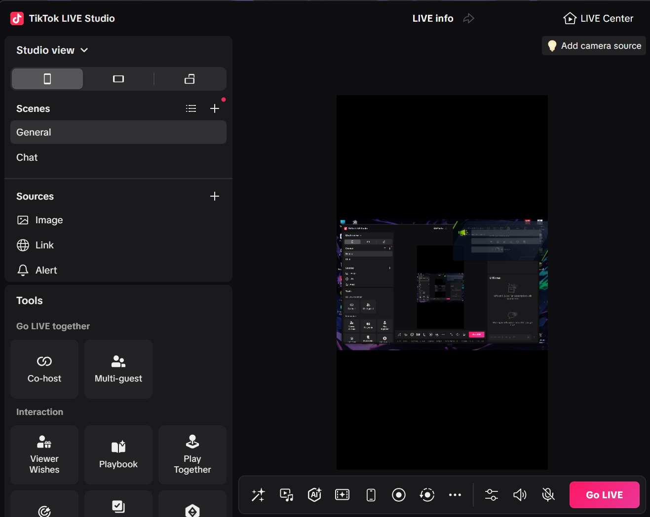Click the Go LIVE button
This screenshot has width=650, height=517.
click(604, 495)
